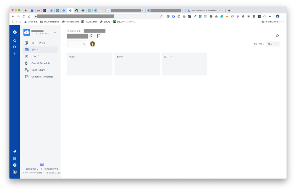Viewport: 296px width, 191px height.
Task: Click the 進行中 column header
Action: pos(119,57)
